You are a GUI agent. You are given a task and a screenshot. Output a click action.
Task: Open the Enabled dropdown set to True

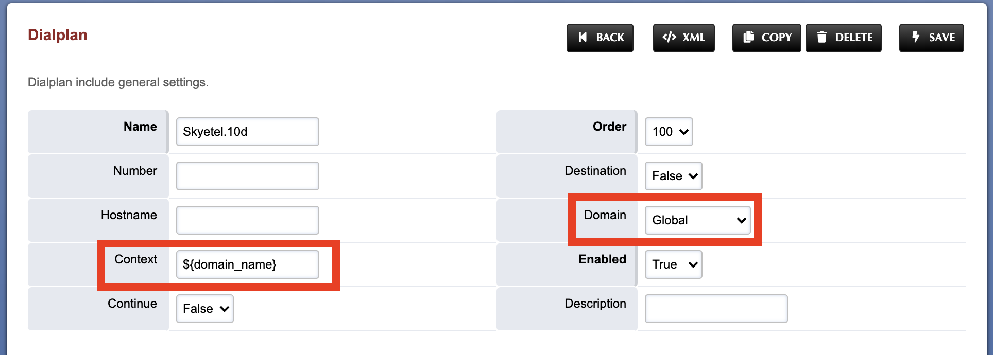coord(673,264)
